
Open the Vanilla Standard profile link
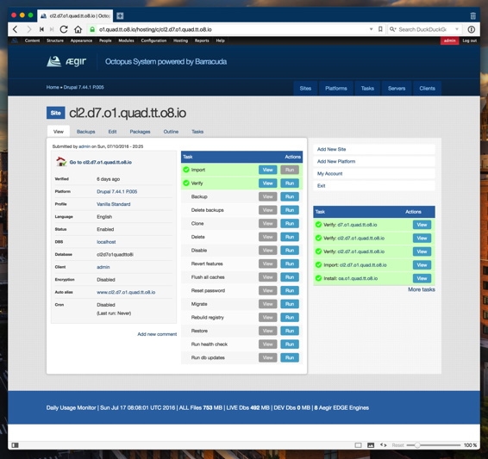pos(113,204)
